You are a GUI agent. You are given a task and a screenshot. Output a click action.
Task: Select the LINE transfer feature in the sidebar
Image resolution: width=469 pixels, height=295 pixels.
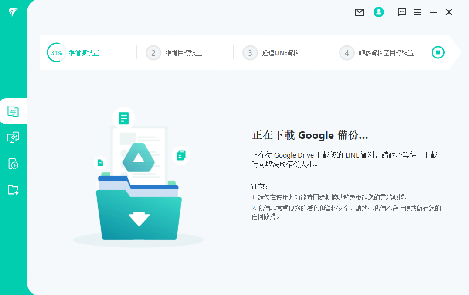tap(14, 111)
